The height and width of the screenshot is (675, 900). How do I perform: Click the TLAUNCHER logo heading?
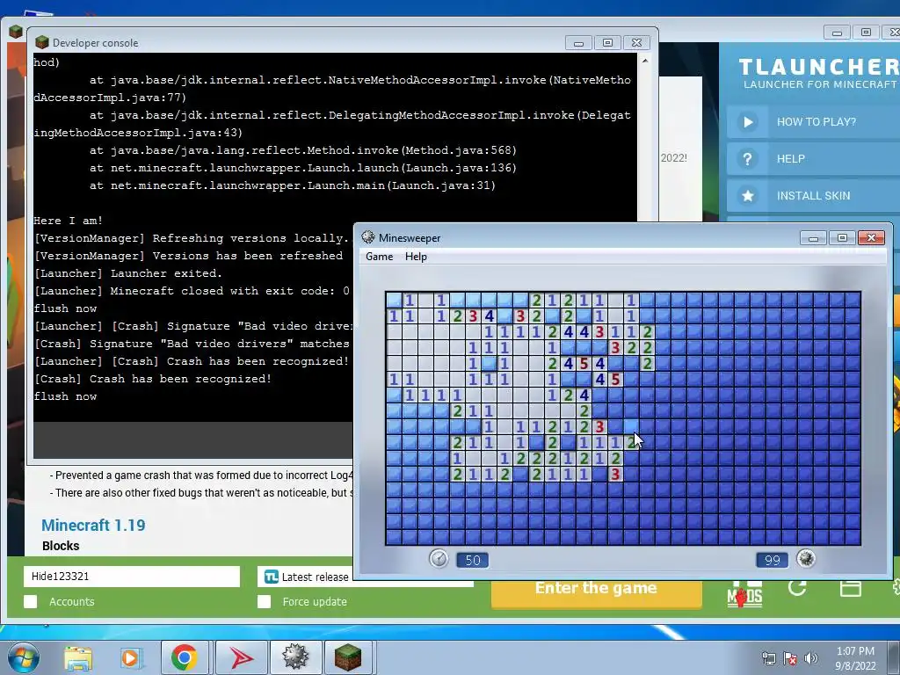(818, 67)
